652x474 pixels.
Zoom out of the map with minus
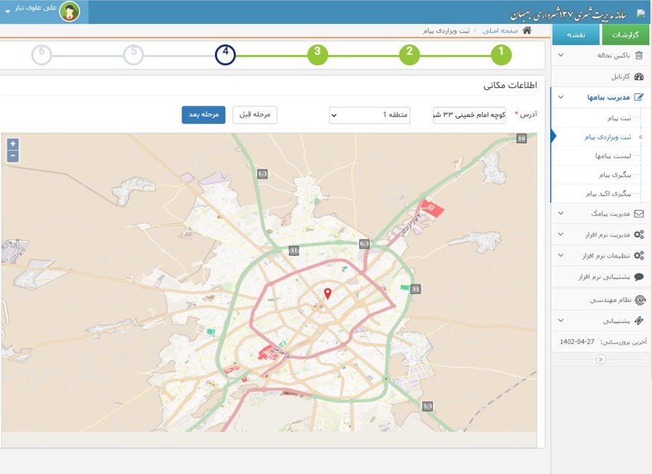[12, 156]
